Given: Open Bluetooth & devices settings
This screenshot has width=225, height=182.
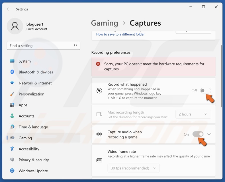Looking at the screenshot, I should [x=43, y=72].
